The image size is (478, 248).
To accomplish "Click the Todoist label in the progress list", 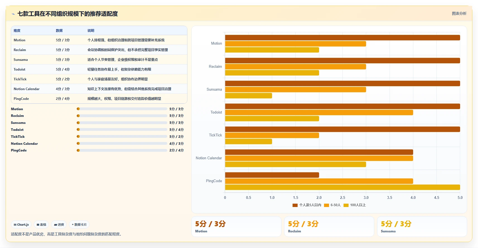I will (17, 130).
